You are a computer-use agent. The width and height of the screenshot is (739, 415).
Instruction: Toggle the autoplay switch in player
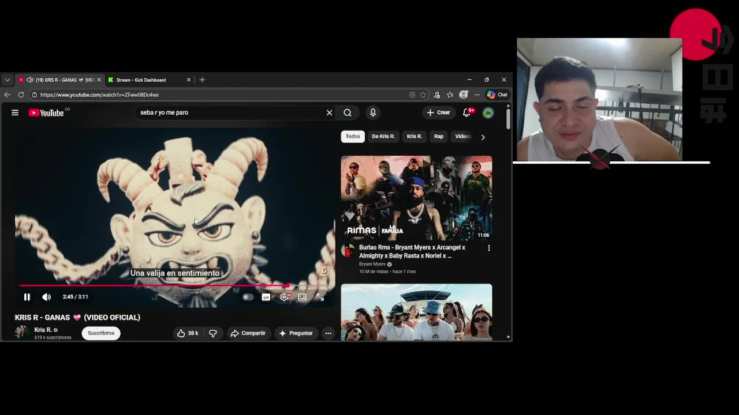point(248,297)
